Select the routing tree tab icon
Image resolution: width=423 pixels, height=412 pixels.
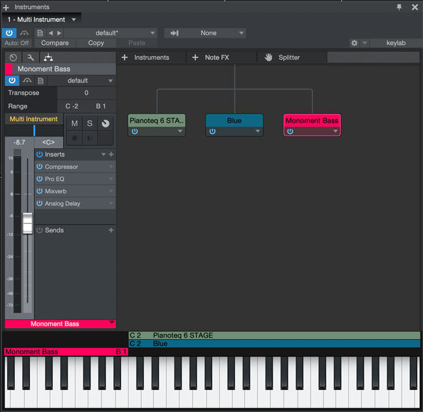[48, 57]
